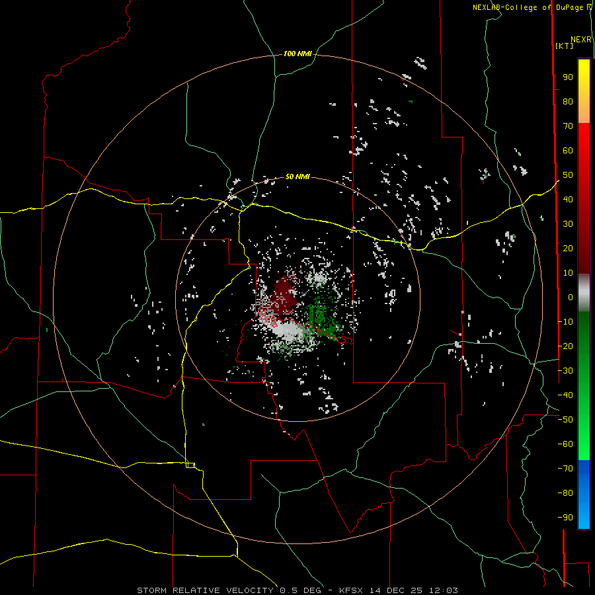Select the positive 70 knot scale label
This screenshot has width=595, height=595.
point(568,126)
